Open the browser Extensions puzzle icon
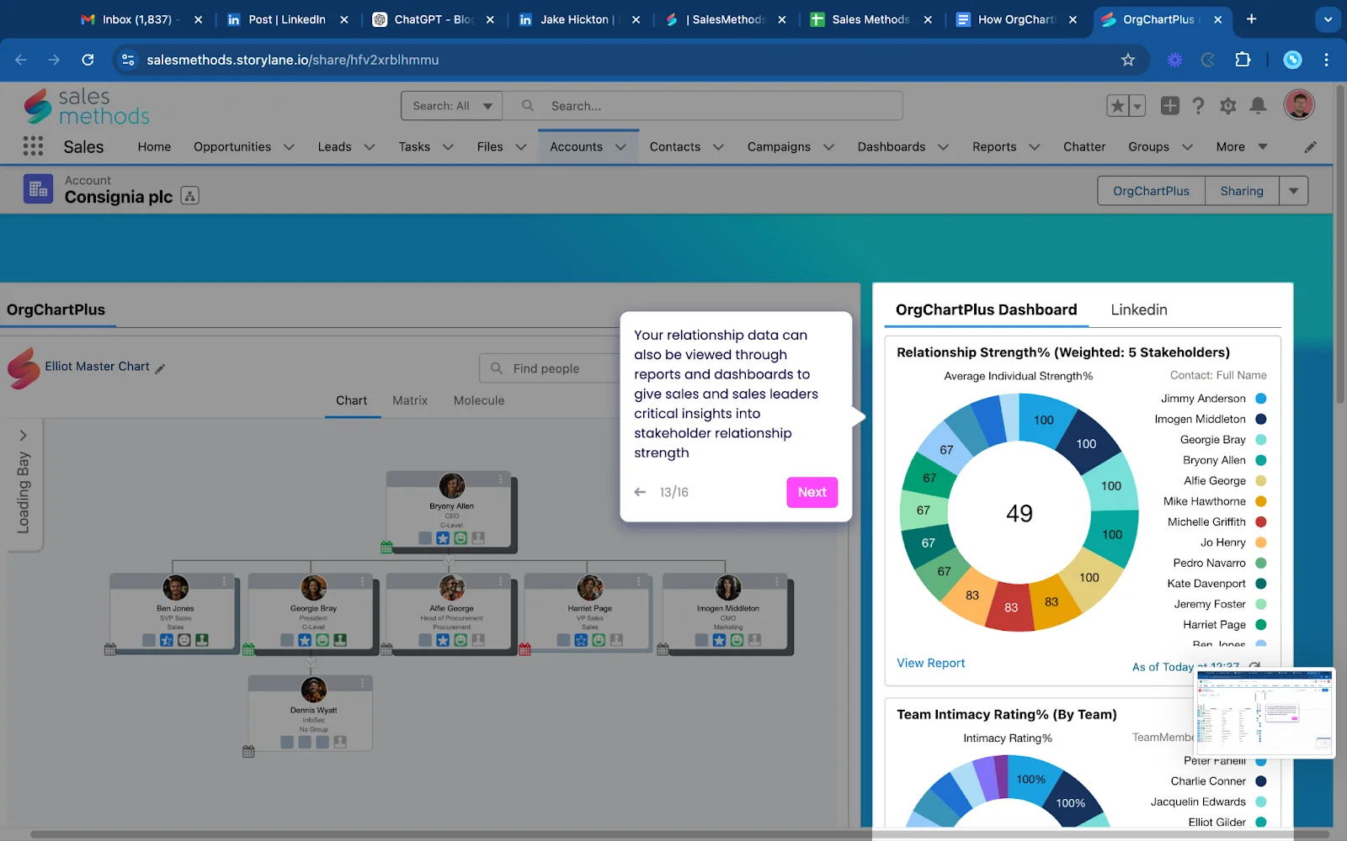This screenshot has width=1347, height=841. coord(1243,60)
